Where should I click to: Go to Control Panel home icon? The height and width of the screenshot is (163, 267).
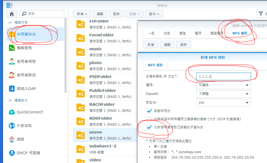tap(12, 14)
